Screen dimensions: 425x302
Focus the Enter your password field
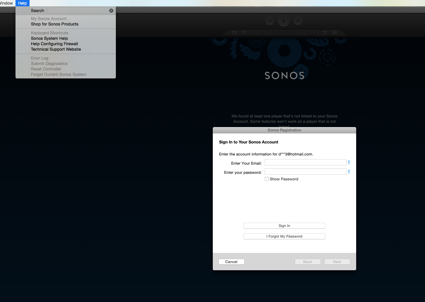(305, 171)
